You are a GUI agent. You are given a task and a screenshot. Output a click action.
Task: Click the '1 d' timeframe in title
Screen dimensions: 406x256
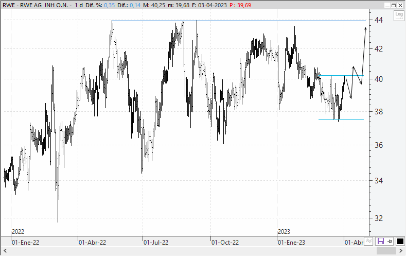coord(79,5)
